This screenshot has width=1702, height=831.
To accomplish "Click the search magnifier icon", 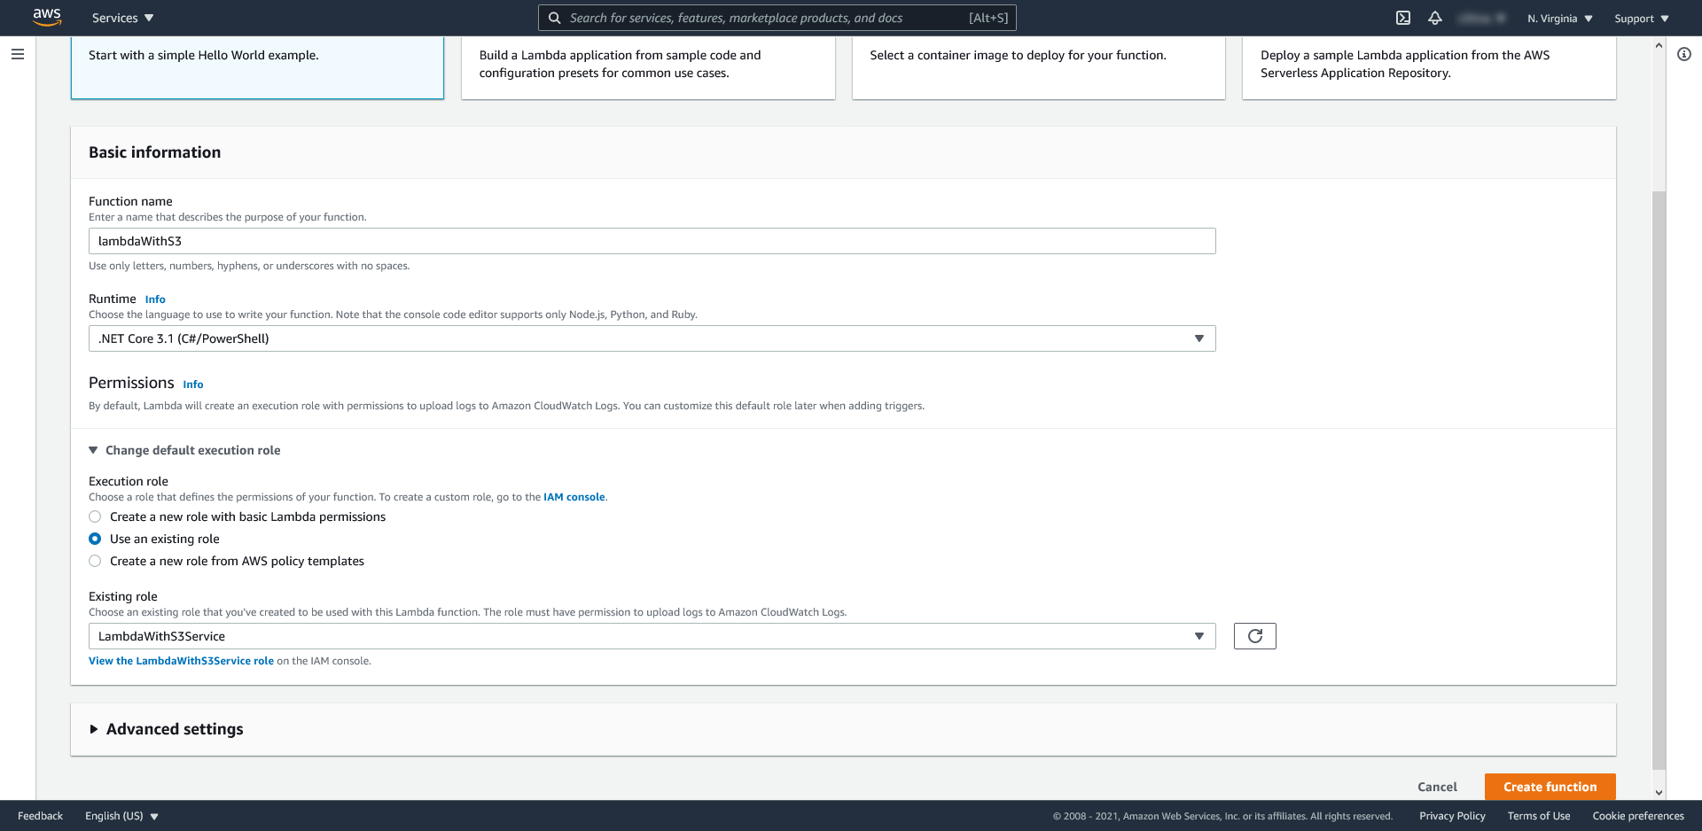I will [x=554, y=18].
